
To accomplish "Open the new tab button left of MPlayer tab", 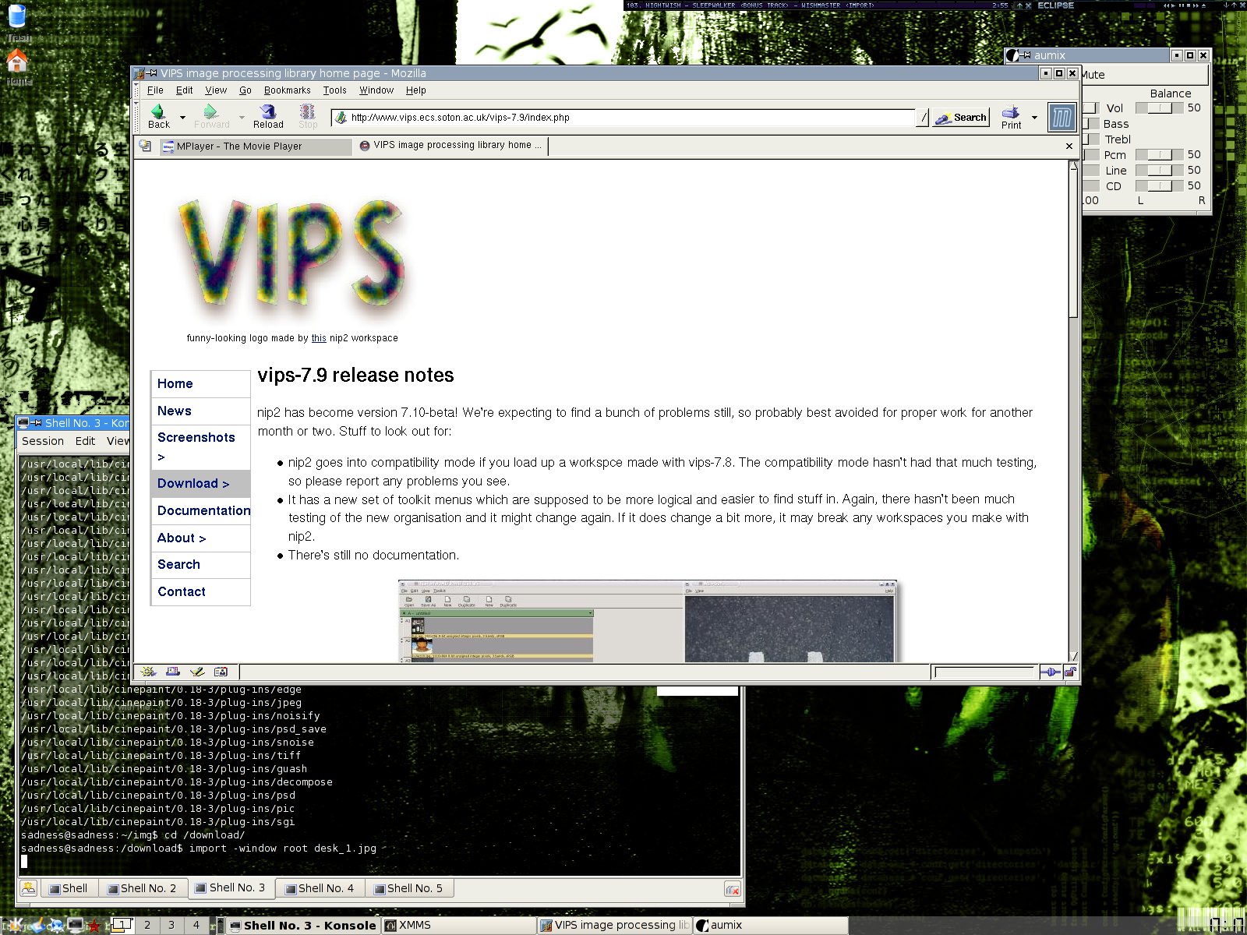I will coord(145,146).
